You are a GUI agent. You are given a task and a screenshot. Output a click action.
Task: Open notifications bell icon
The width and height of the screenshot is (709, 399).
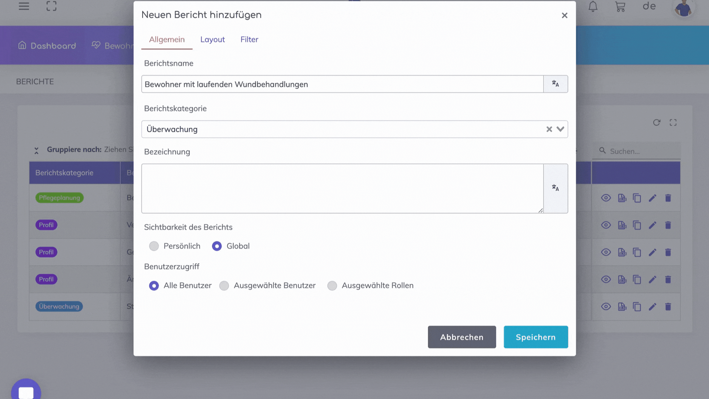point(593,7)
